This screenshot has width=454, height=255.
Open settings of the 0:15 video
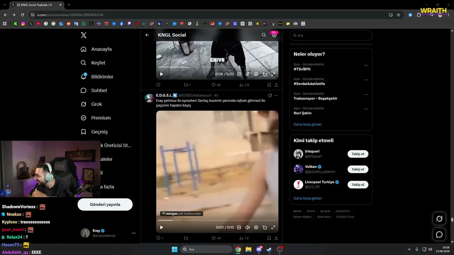(256, 227)
